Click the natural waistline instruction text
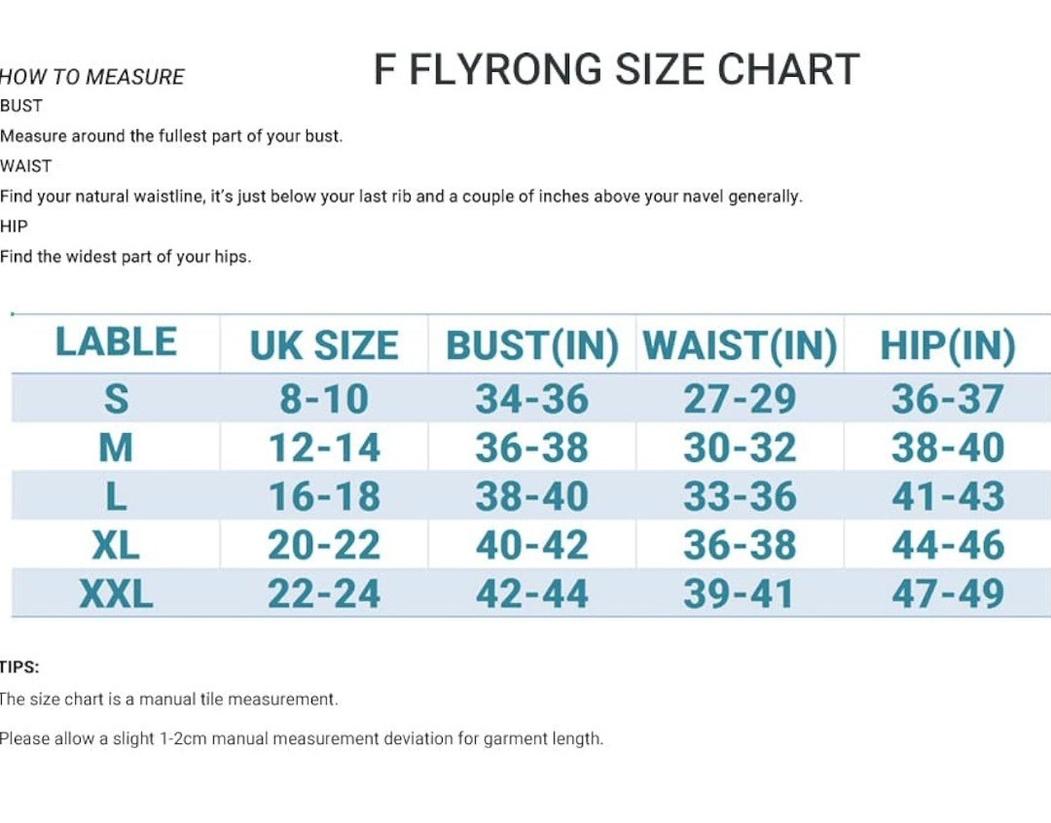 [x=401, y=197]
